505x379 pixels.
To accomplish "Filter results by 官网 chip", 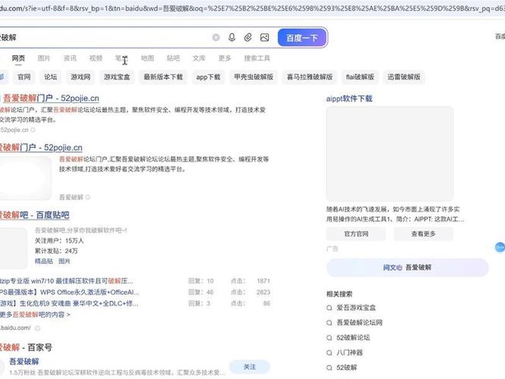I will tap(24, 77).
